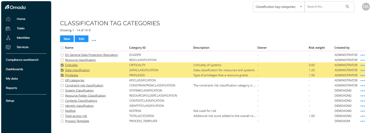
Task: Refresh the list via reload icon
Action: [90, 30]
